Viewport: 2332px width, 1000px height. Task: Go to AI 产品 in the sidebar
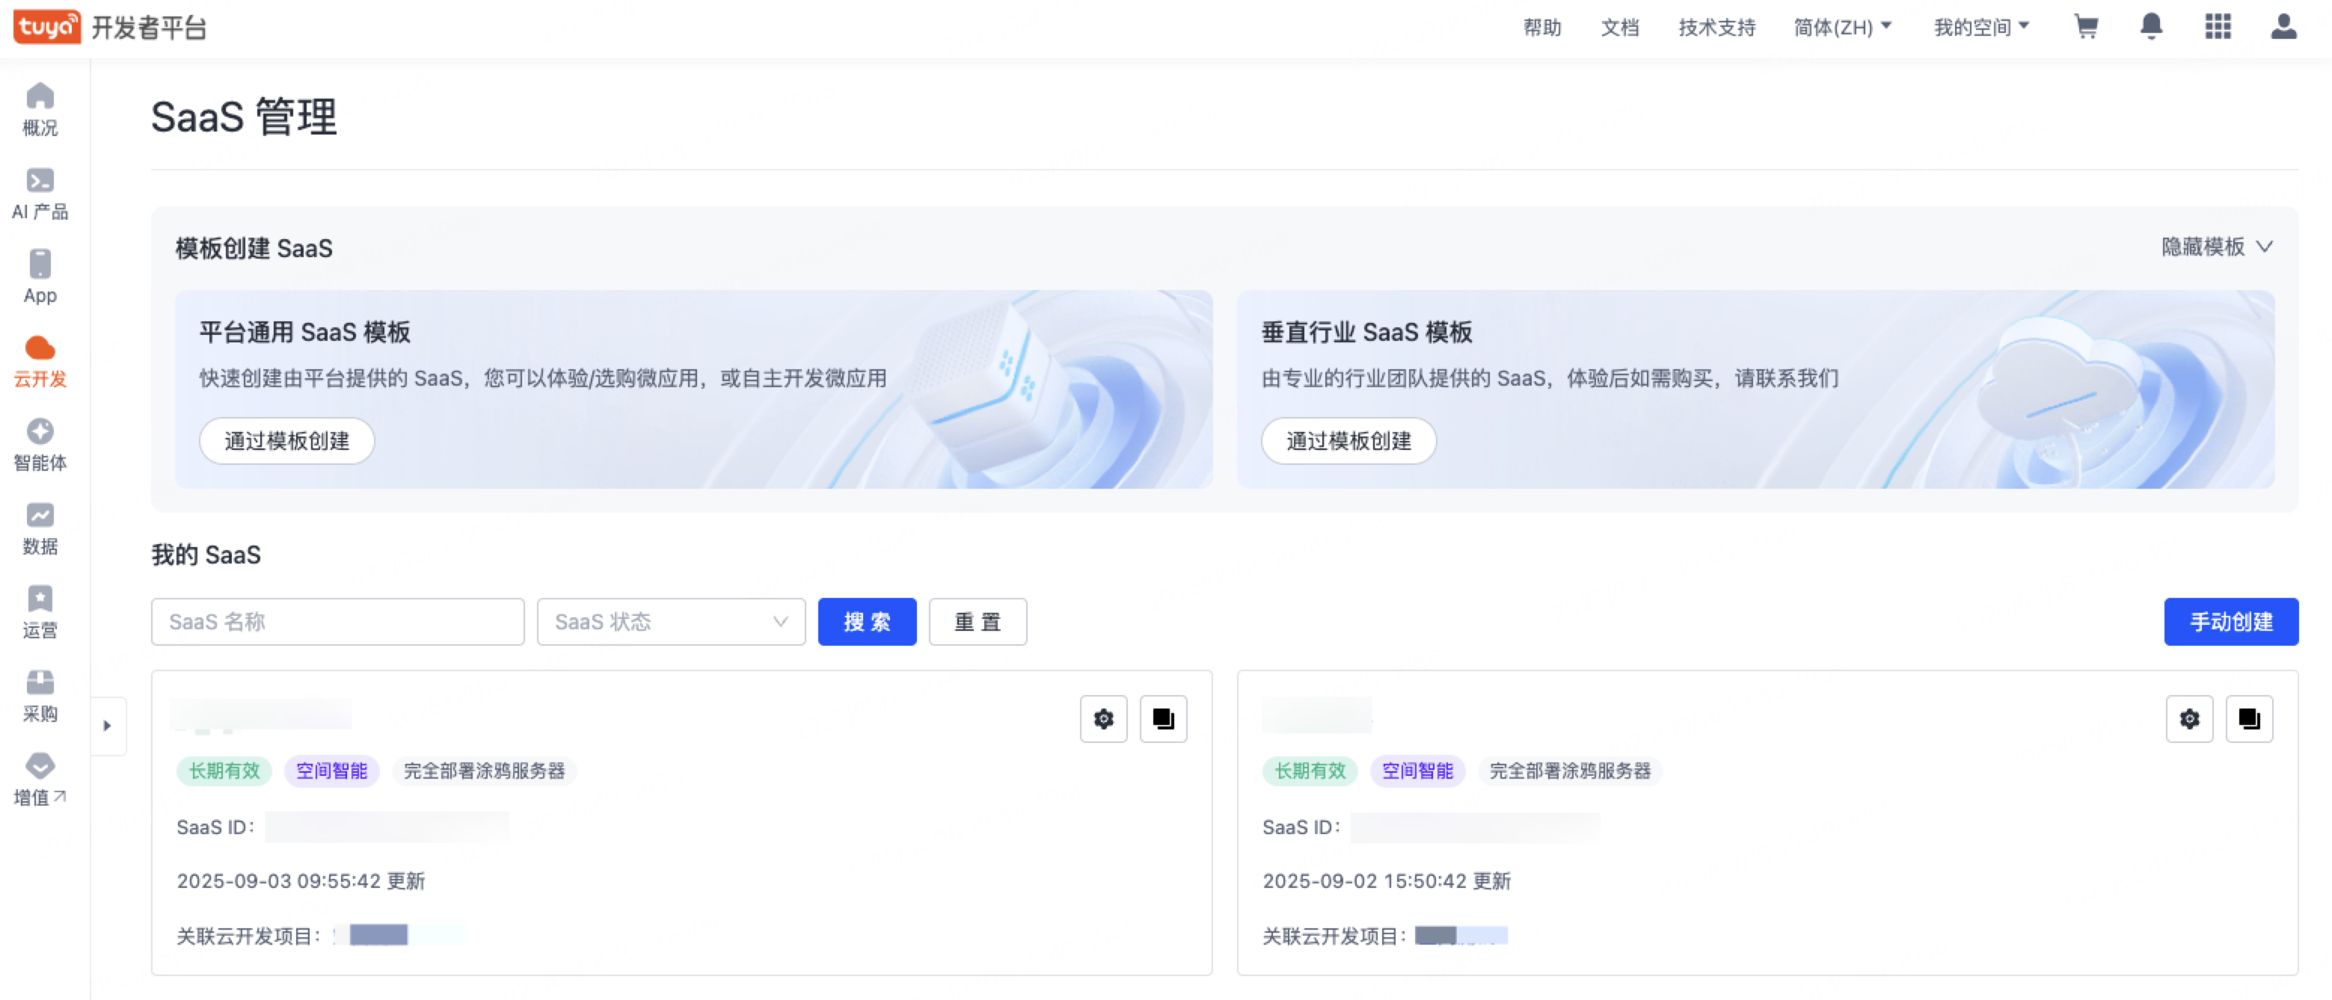tap(40, 194)
